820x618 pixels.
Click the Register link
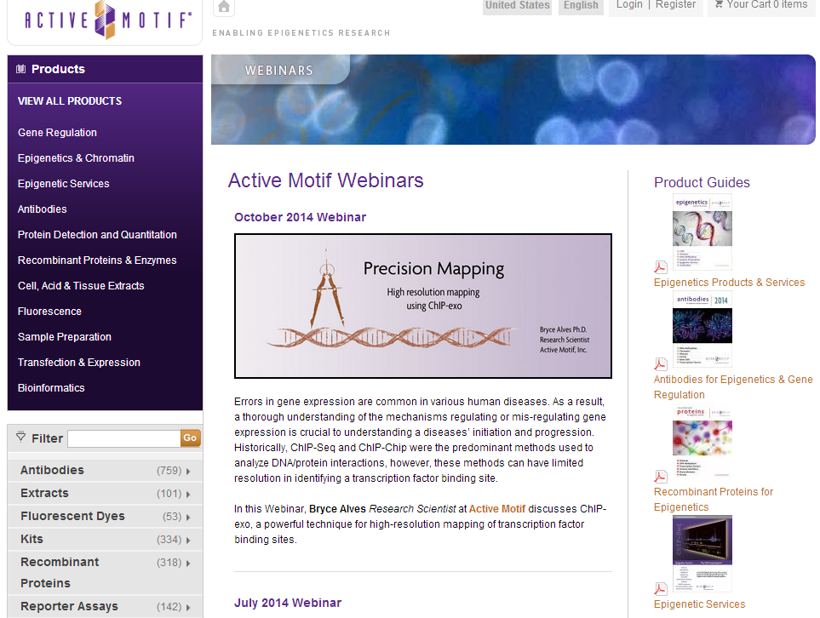[675, 5]
